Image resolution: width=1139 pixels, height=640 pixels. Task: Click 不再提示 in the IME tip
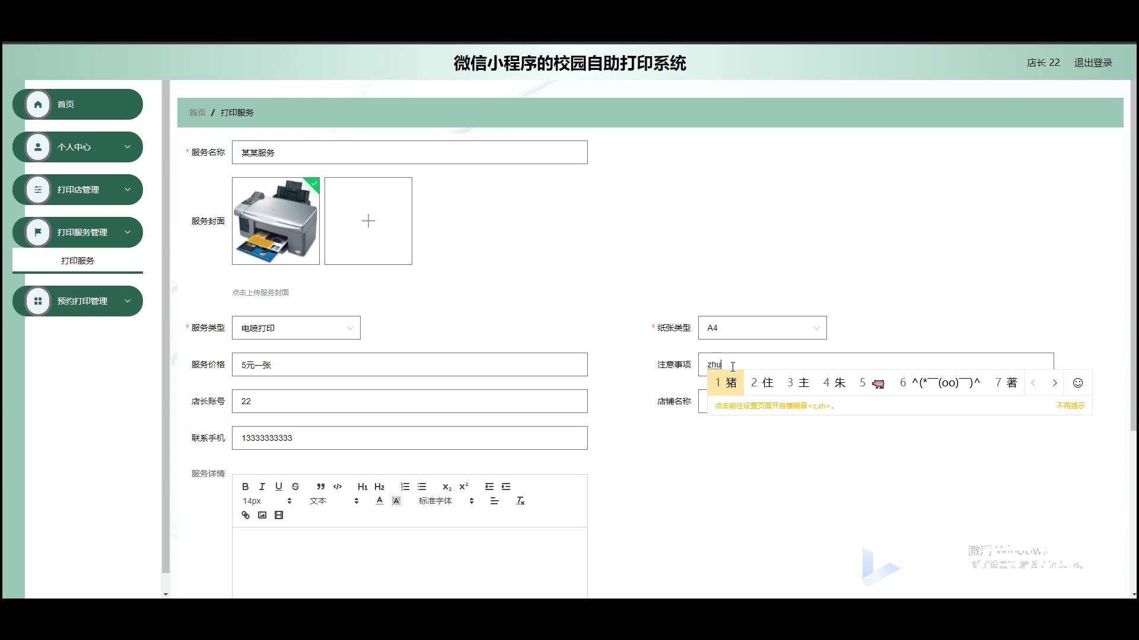click(x=1071, y=406)
